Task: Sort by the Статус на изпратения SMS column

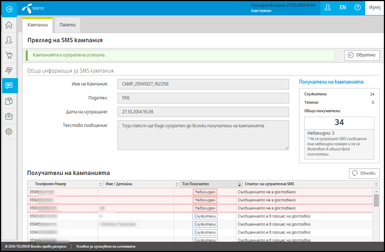Action: 310,184
